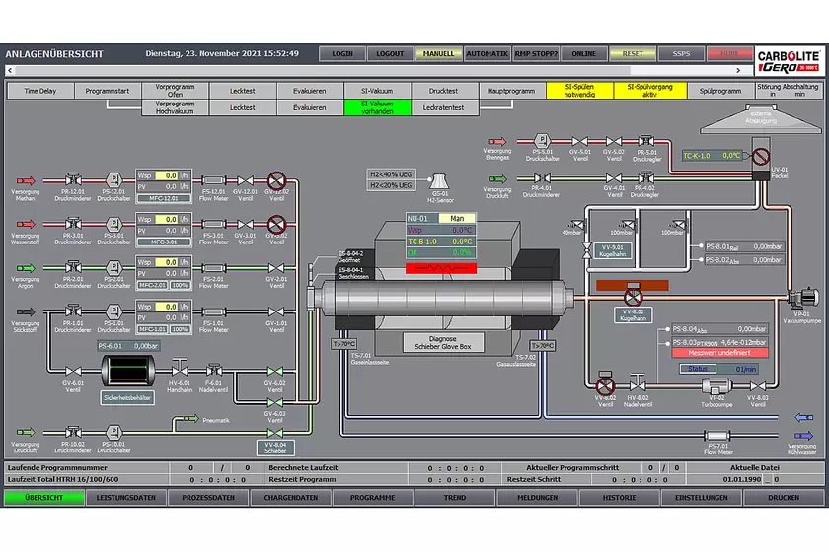829x552 pixels.
Task: Click the VV-8.01 Kugelhahn blocked valve symbol
Action: 633,295
